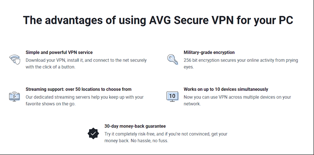Viewport: 314px width, 155px height.
Task: Click the 'Streaming support: over 50 locations' heading
Action: [78, 89]
